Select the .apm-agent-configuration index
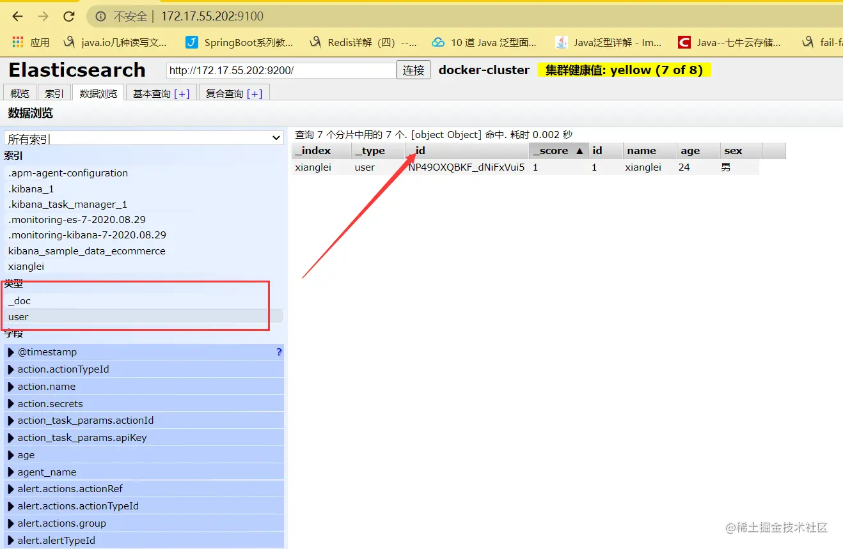 point(144,173)
